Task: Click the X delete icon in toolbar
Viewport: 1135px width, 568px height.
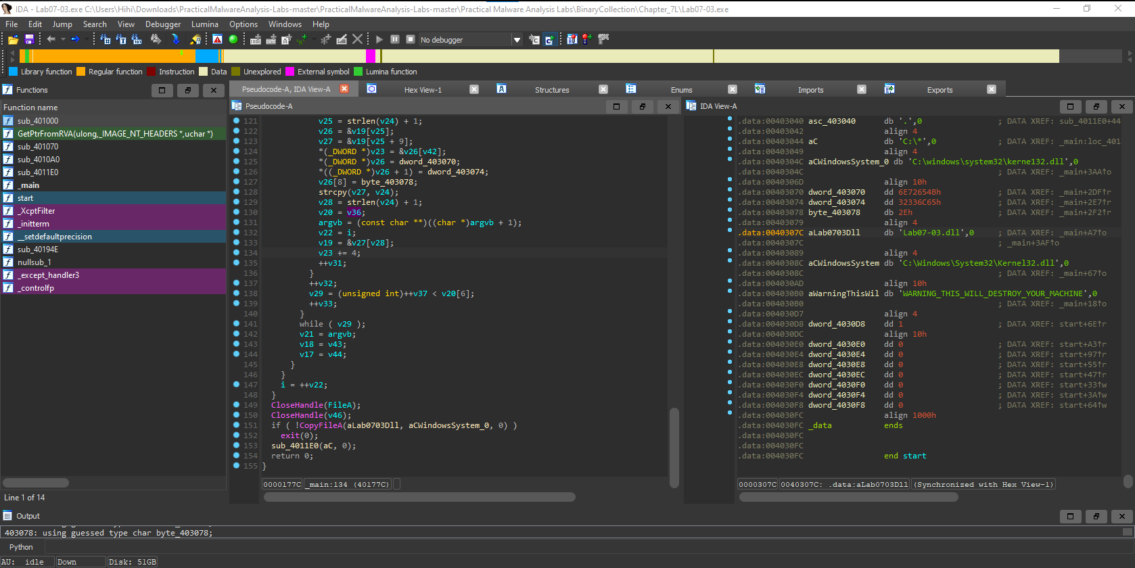Action: (357, 39)
